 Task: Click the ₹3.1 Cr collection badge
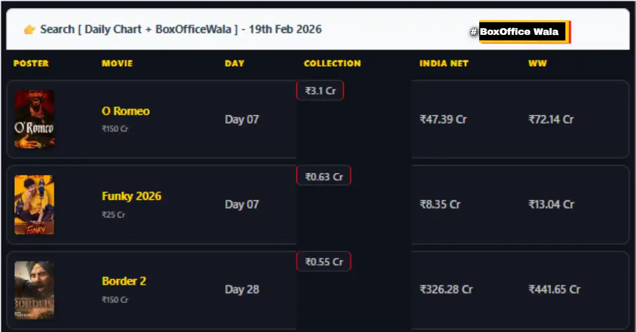[x=320, y=90]
